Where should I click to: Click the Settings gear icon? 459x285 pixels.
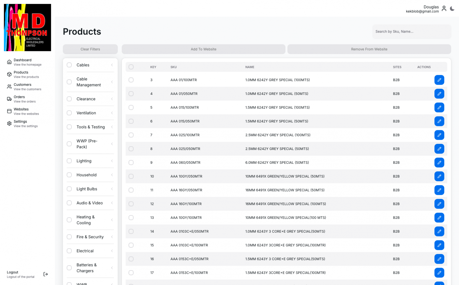pyautogui.click(x=9, y=123)
